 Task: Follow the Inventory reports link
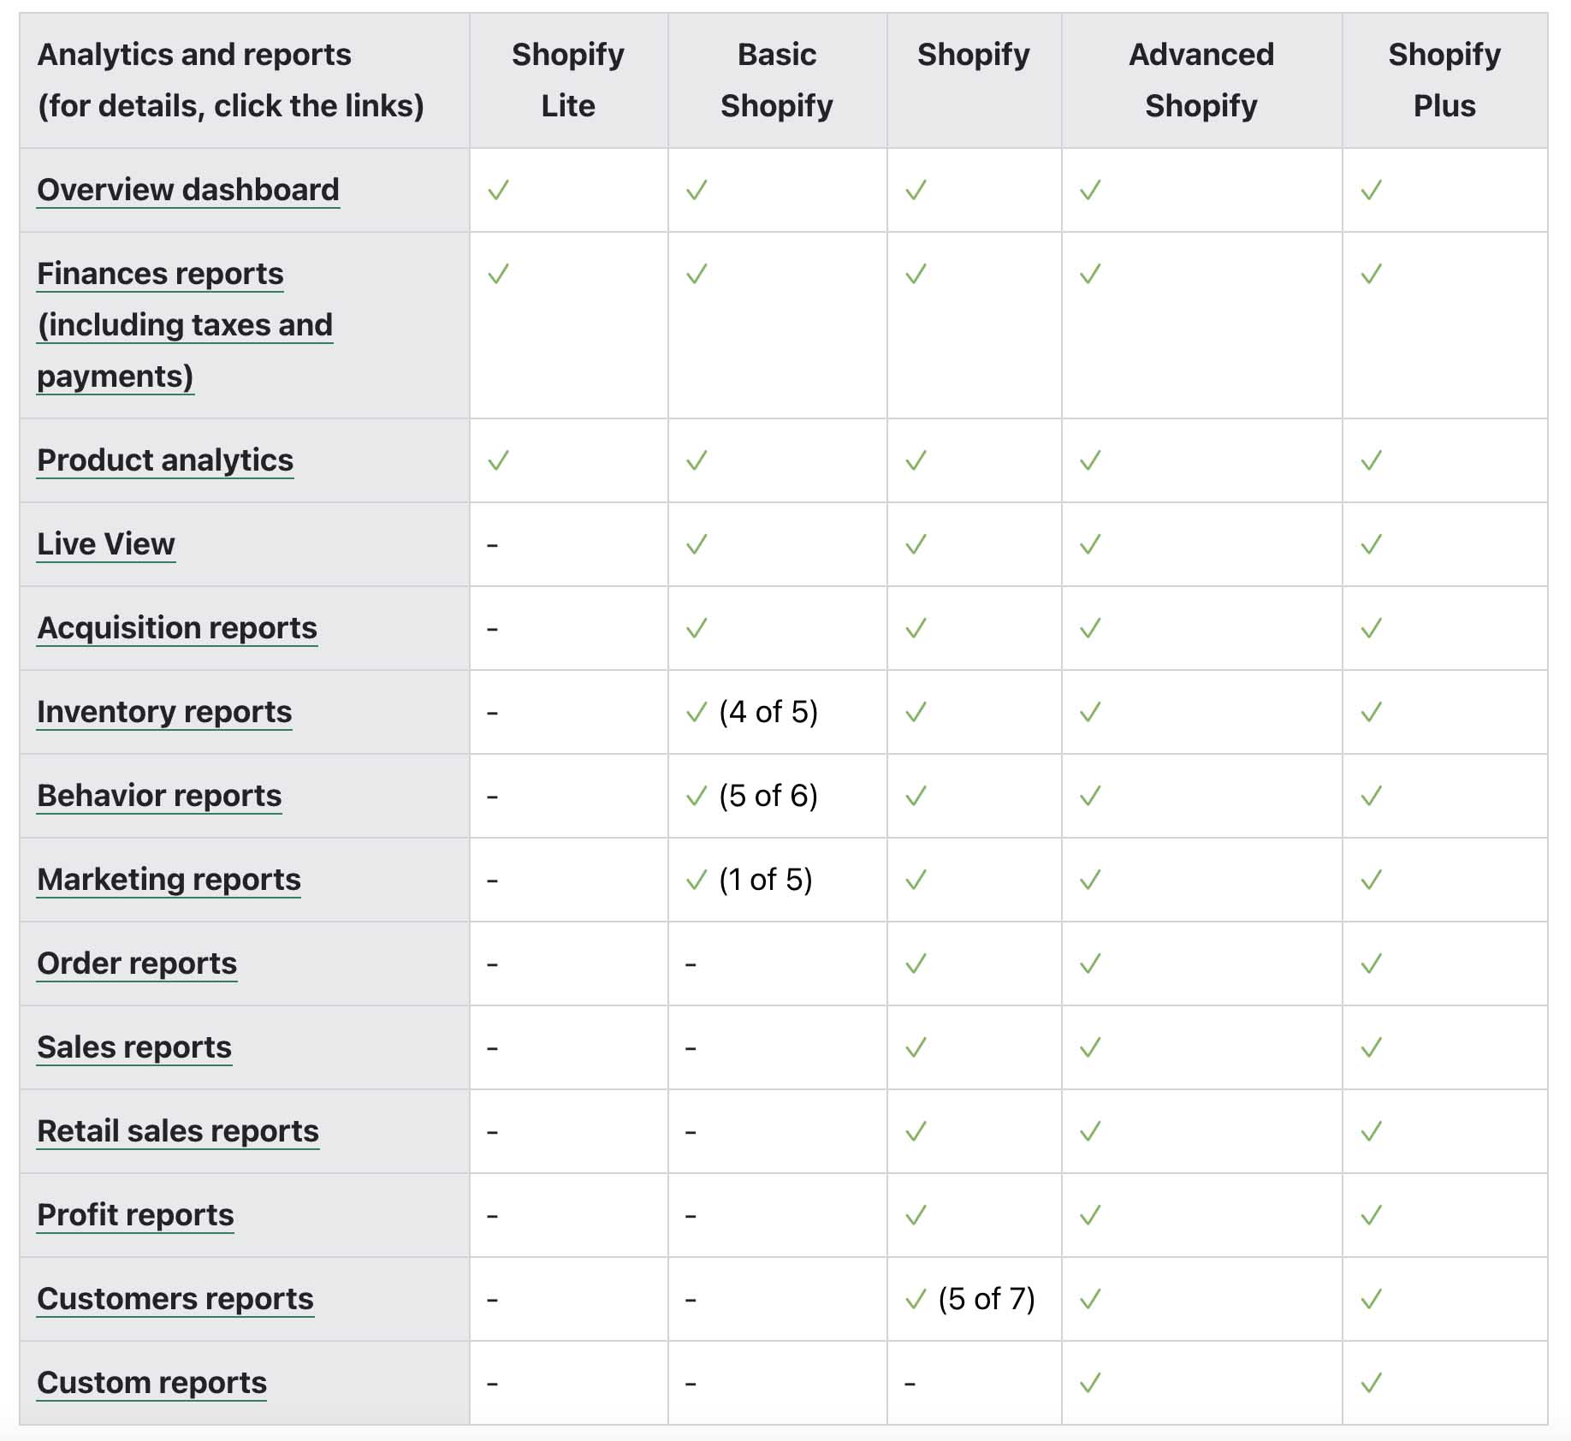coord(164,712)
